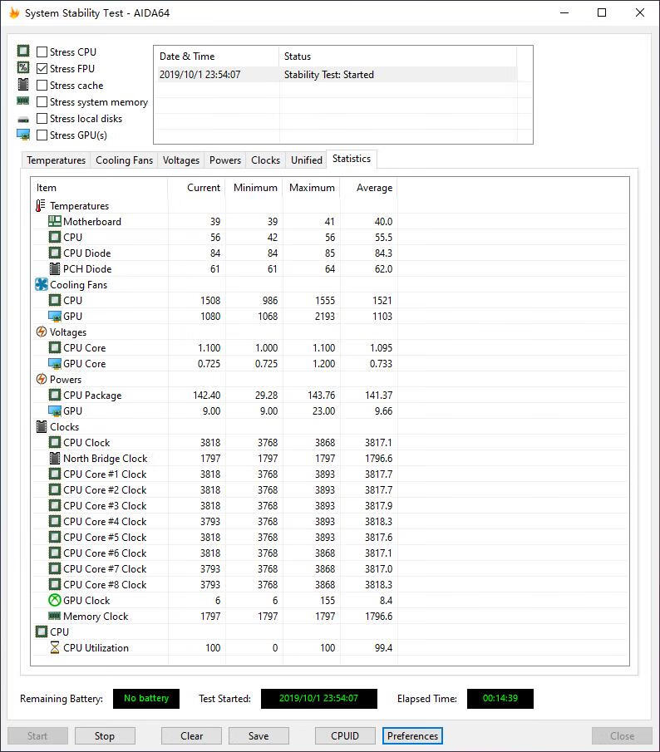The width and height of the screenshot is (660, 752).
Task: Click the GPU Core voltage icon
Action: 55,363
